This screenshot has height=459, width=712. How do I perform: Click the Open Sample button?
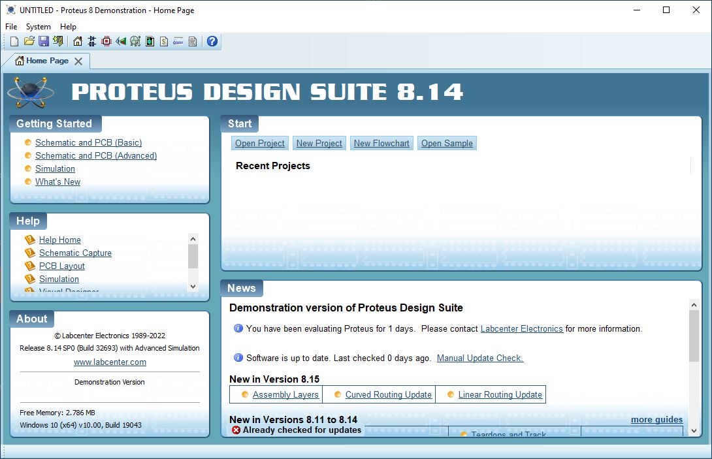(447, 144)
